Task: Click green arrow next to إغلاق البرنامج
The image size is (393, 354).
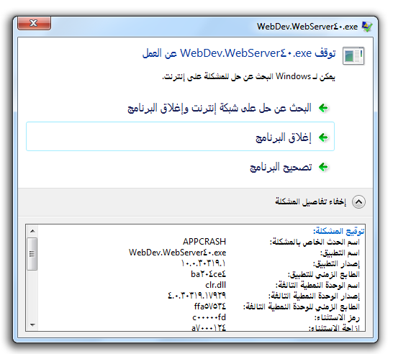Action: tap(323, 137)
